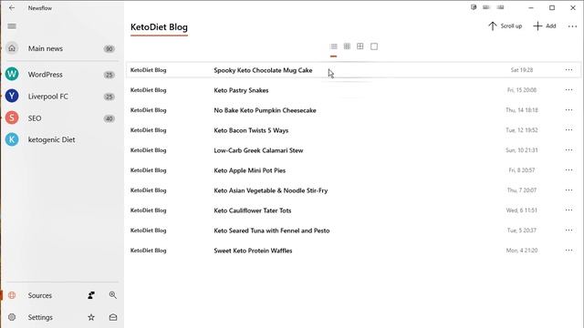Click the read later inbox icon

click(x=113, y=317)
